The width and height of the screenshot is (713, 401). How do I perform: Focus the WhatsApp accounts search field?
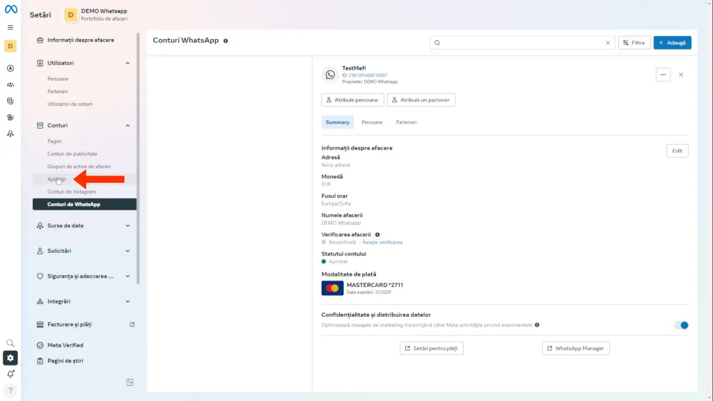[x=522, y=42]
